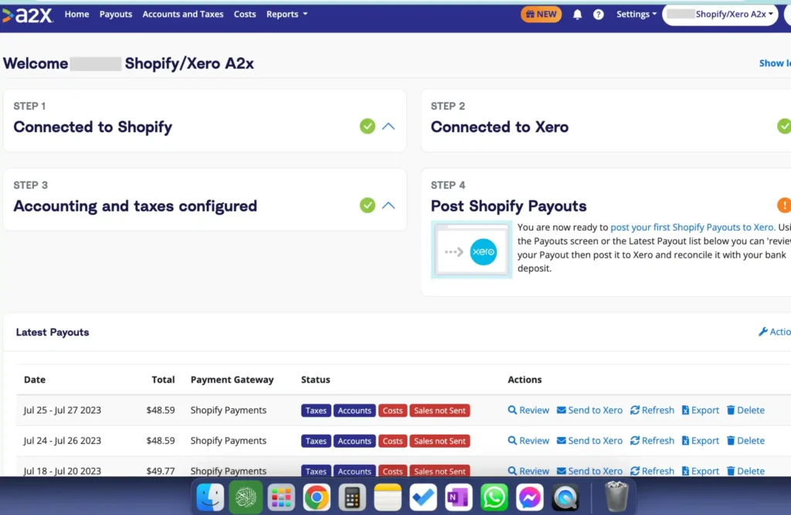The image size is (791, 515).
Task: Click $49.77 total in payouts table
Action: 161,471
